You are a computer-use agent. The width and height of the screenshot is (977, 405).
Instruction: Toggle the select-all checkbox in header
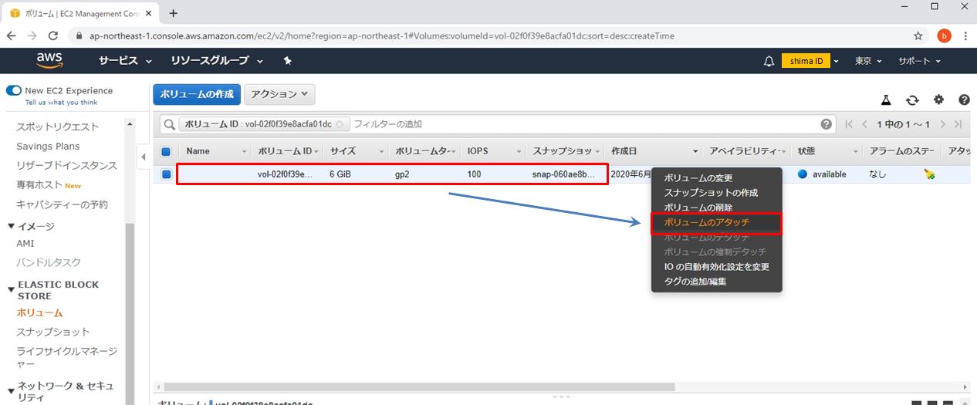(166, 151)
